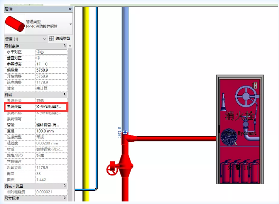Click the 面积 value 1.442

(51, 180)
